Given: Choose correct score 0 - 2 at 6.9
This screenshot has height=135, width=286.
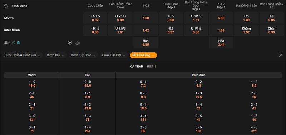Looking at the screenshot, I should tap(199, 84).
